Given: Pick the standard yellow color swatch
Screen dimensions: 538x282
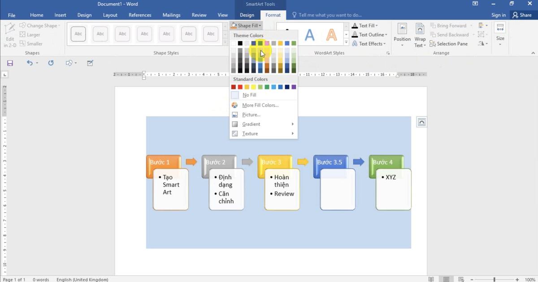Looking at the screenshot, I should (x=253, y=87).
